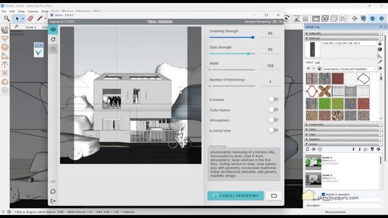Open the File menu
The width and height of the screenshot is (388, 218).
(x=4, y=12)
